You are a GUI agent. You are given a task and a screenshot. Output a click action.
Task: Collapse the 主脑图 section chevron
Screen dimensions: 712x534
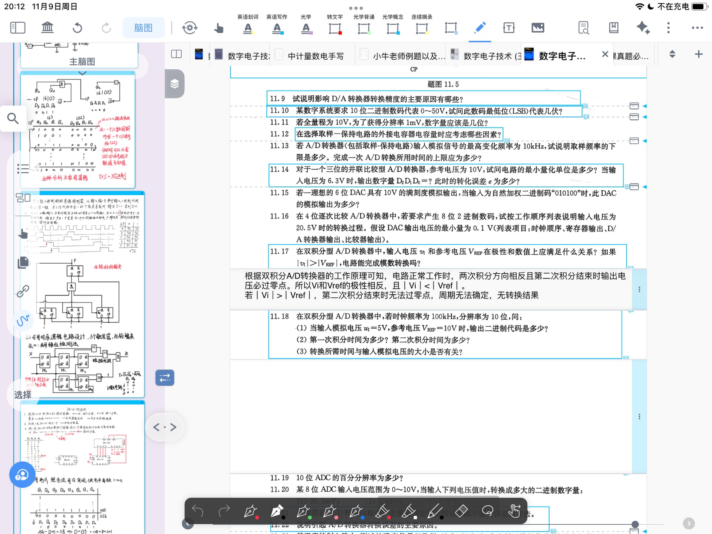[x=82, y=73]
